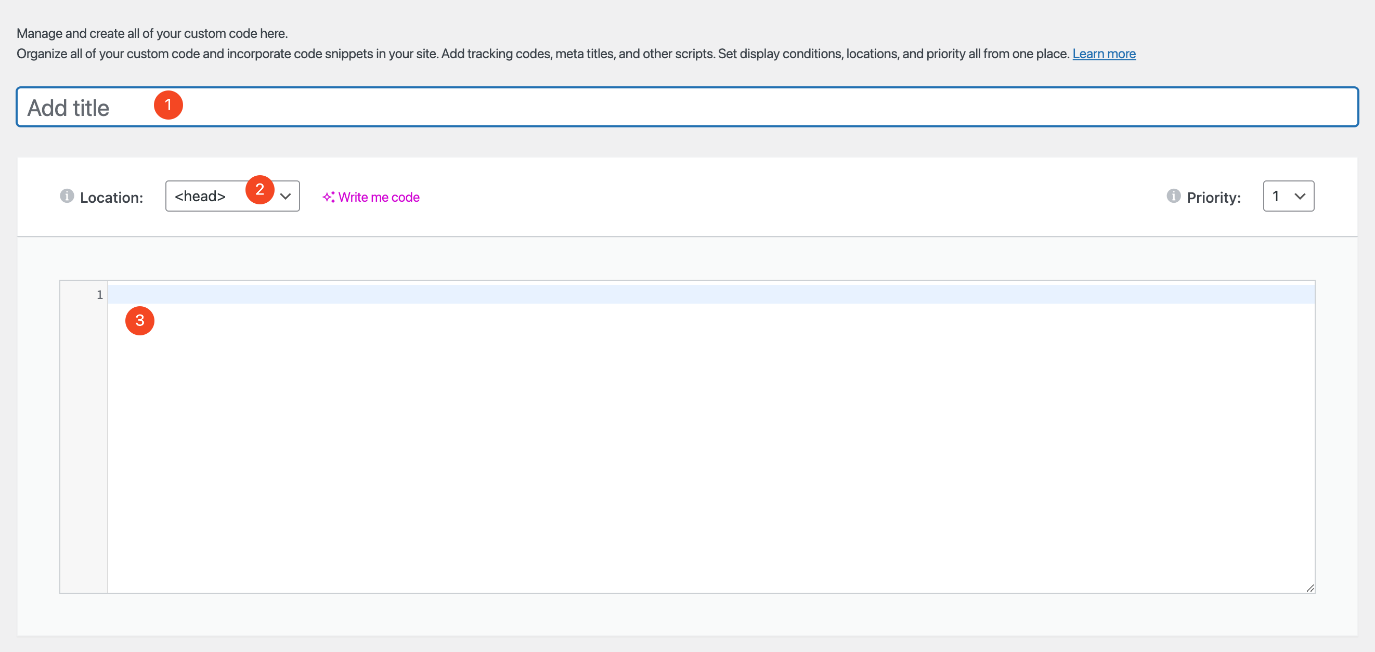This screenshot has width=1375, height=652.
Task: Focus the Add title field
Action: click(686, 107)
